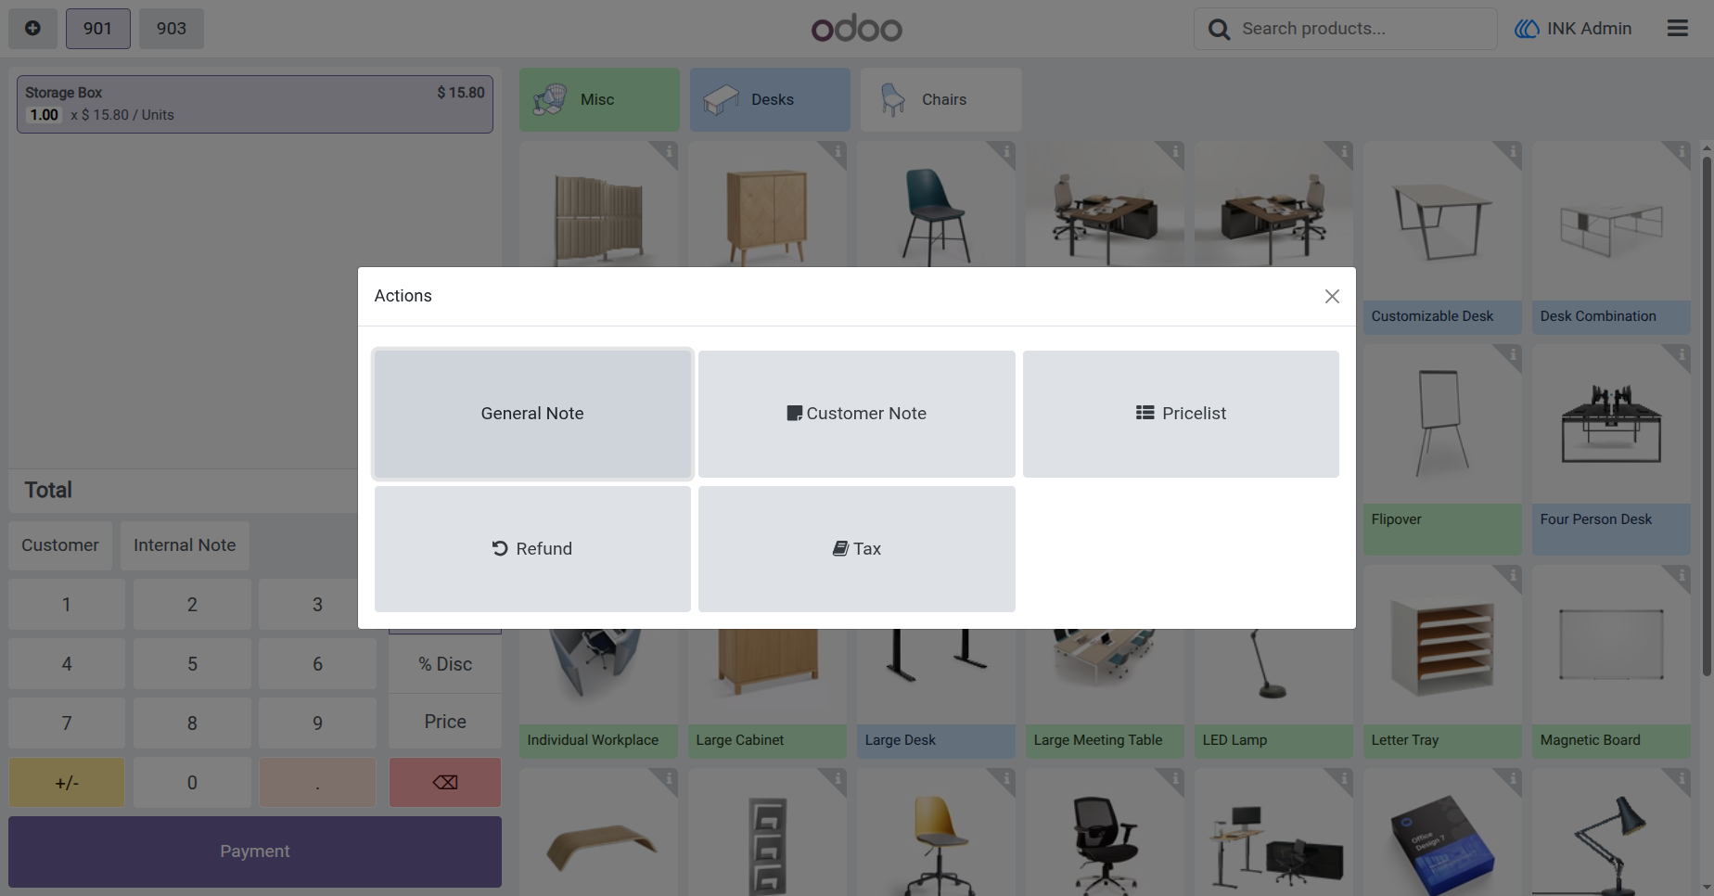
Task: Tap numpad key 5
Action: 192,664
